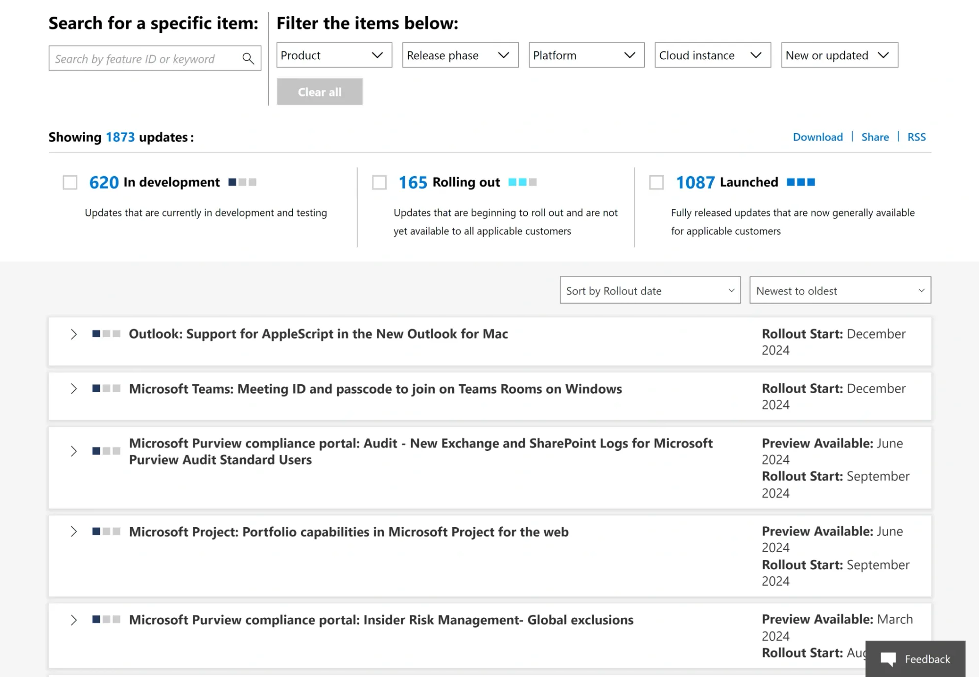Screen dimensions: 979x677
Task: Click the Download link
Action: [x=817, y=137]
